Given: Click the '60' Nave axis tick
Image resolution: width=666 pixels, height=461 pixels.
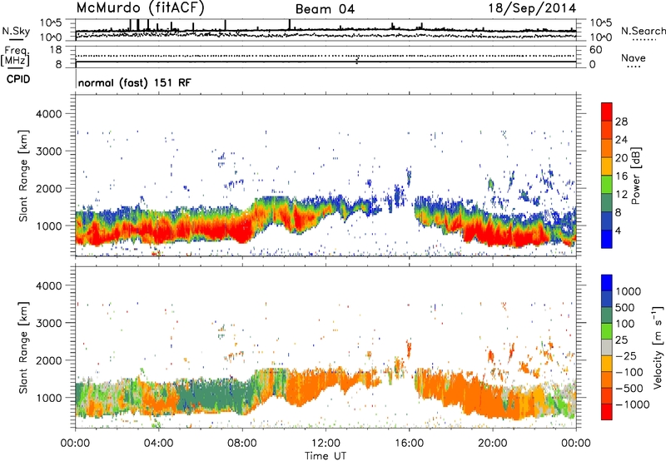Looking at the screenshot, I should pos(595,50).
